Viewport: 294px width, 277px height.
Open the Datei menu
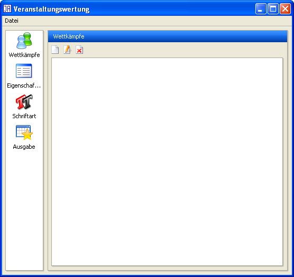(x=12, y=21)
